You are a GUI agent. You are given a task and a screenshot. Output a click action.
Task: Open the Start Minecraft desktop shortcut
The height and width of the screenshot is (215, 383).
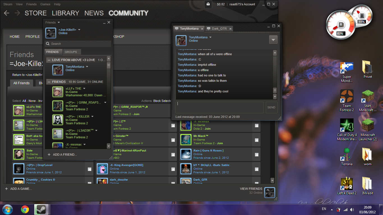[x=368, y=101]
